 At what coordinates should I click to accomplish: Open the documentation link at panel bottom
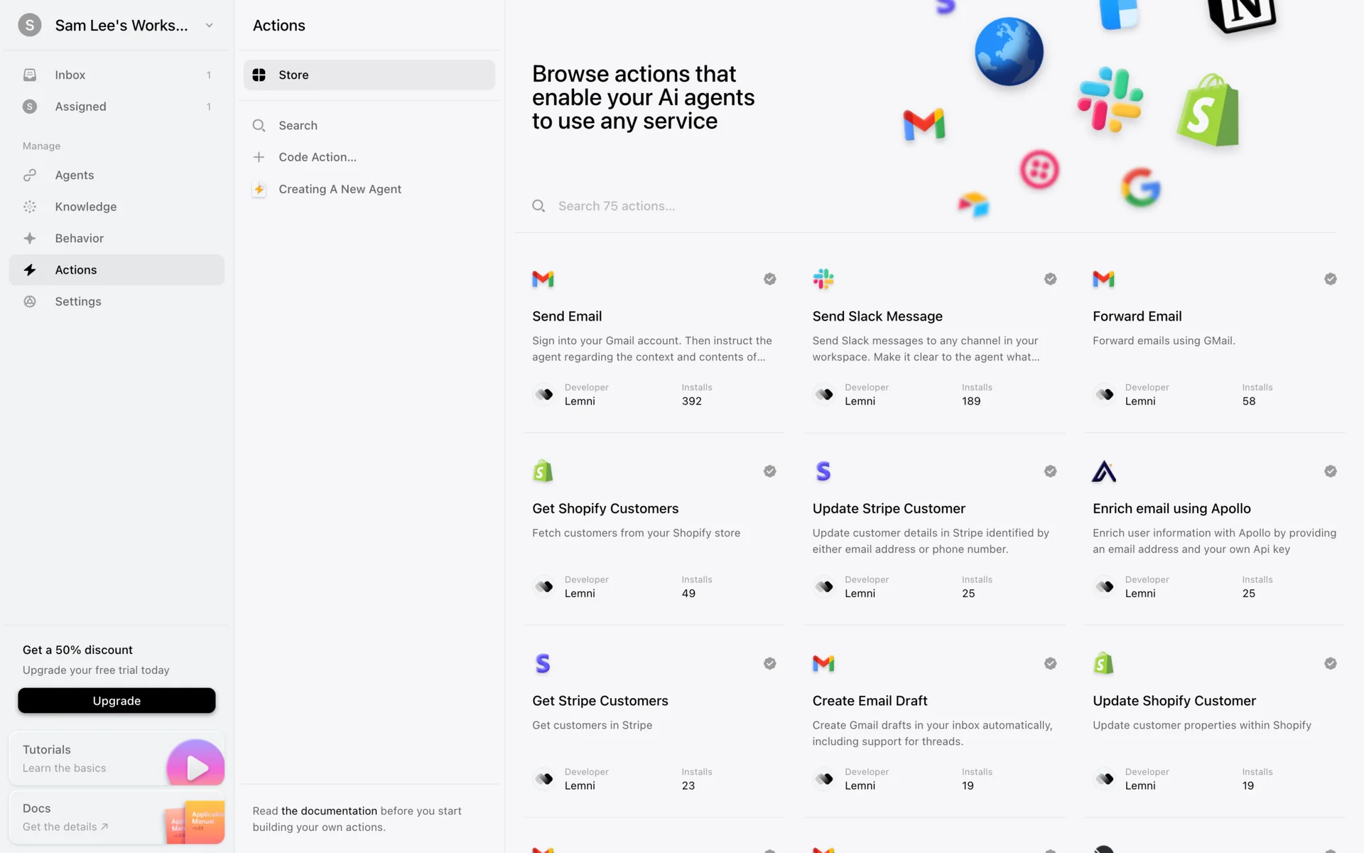(x=329, y=810)
